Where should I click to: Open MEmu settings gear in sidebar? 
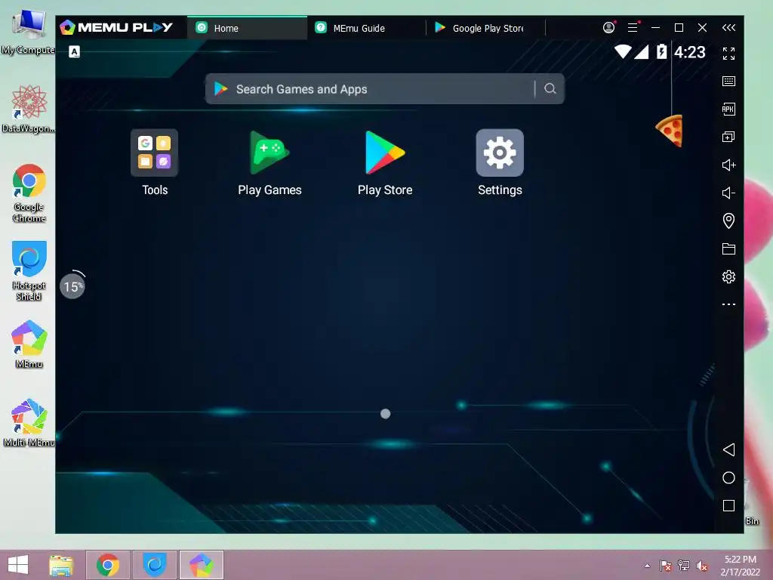pos(728,276)
